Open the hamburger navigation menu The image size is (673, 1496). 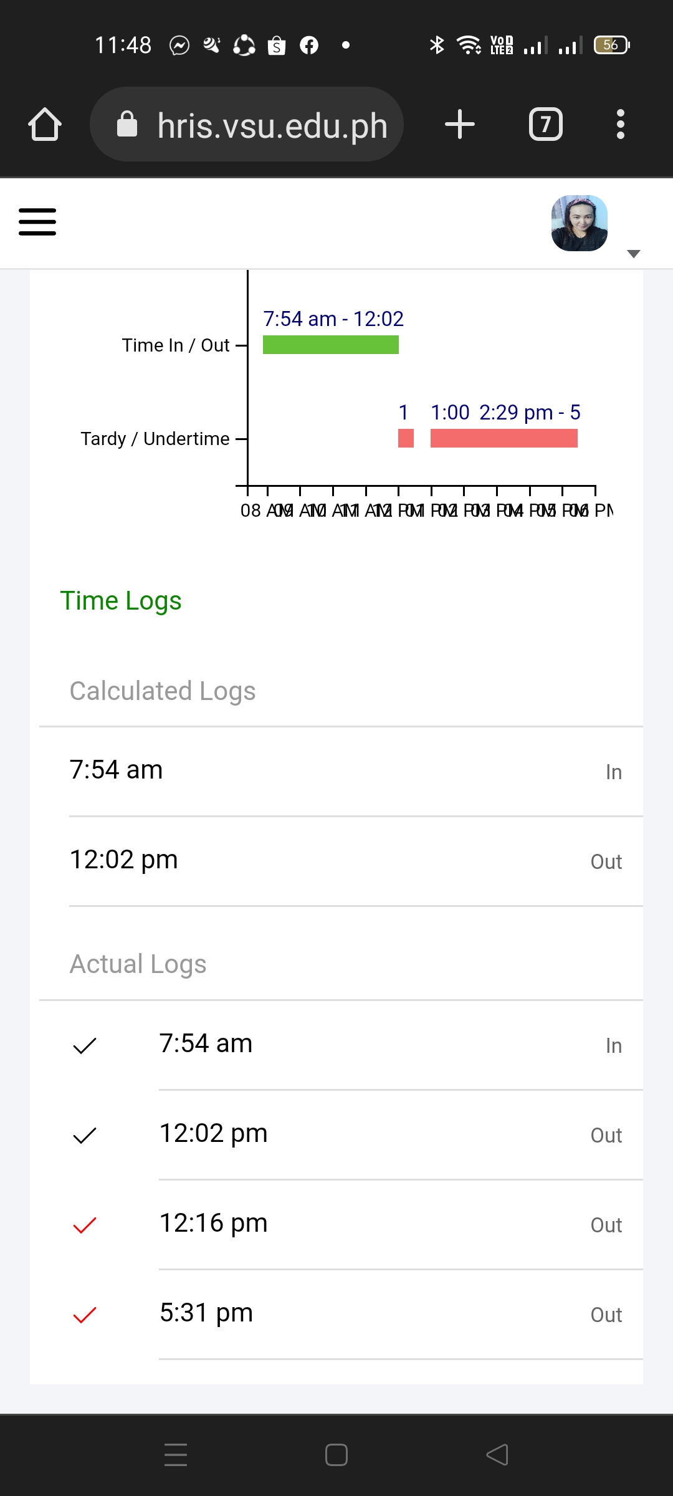click(37, 222)
